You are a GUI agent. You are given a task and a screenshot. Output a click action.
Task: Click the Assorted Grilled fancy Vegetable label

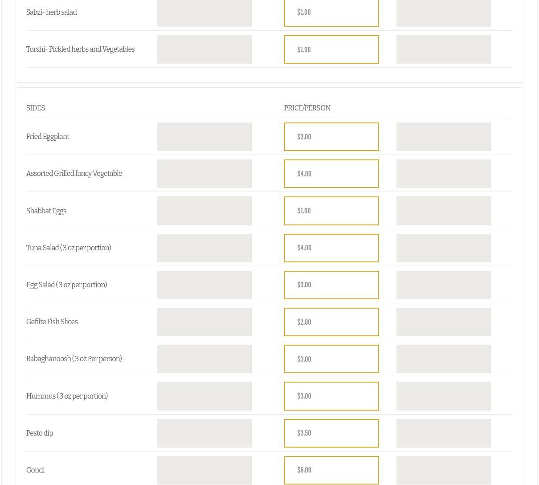[74, 174]
